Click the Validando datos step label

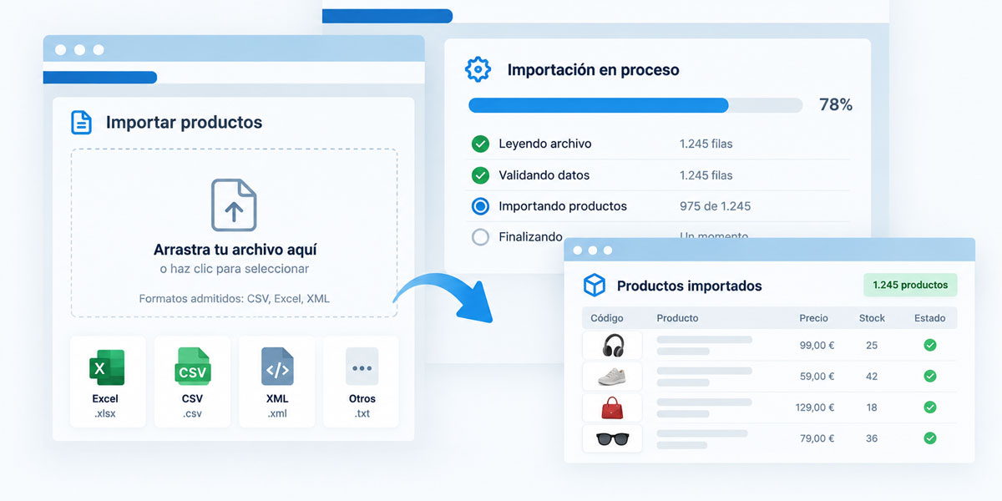coord(544,175)
